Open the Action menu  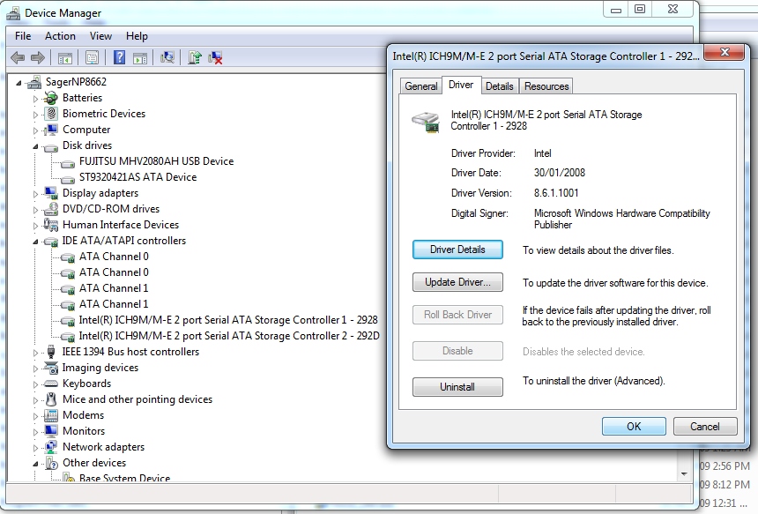click(x=60, y=36)
